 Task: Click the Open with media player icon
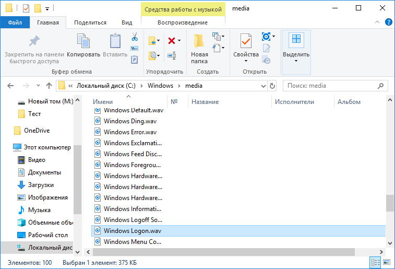click(x=266, y=37)
